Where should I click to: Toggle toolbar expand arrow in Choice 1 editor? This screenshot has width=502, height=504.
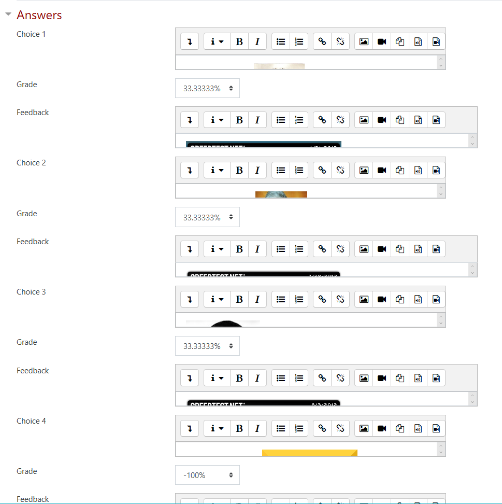click(x=190, y=41)
